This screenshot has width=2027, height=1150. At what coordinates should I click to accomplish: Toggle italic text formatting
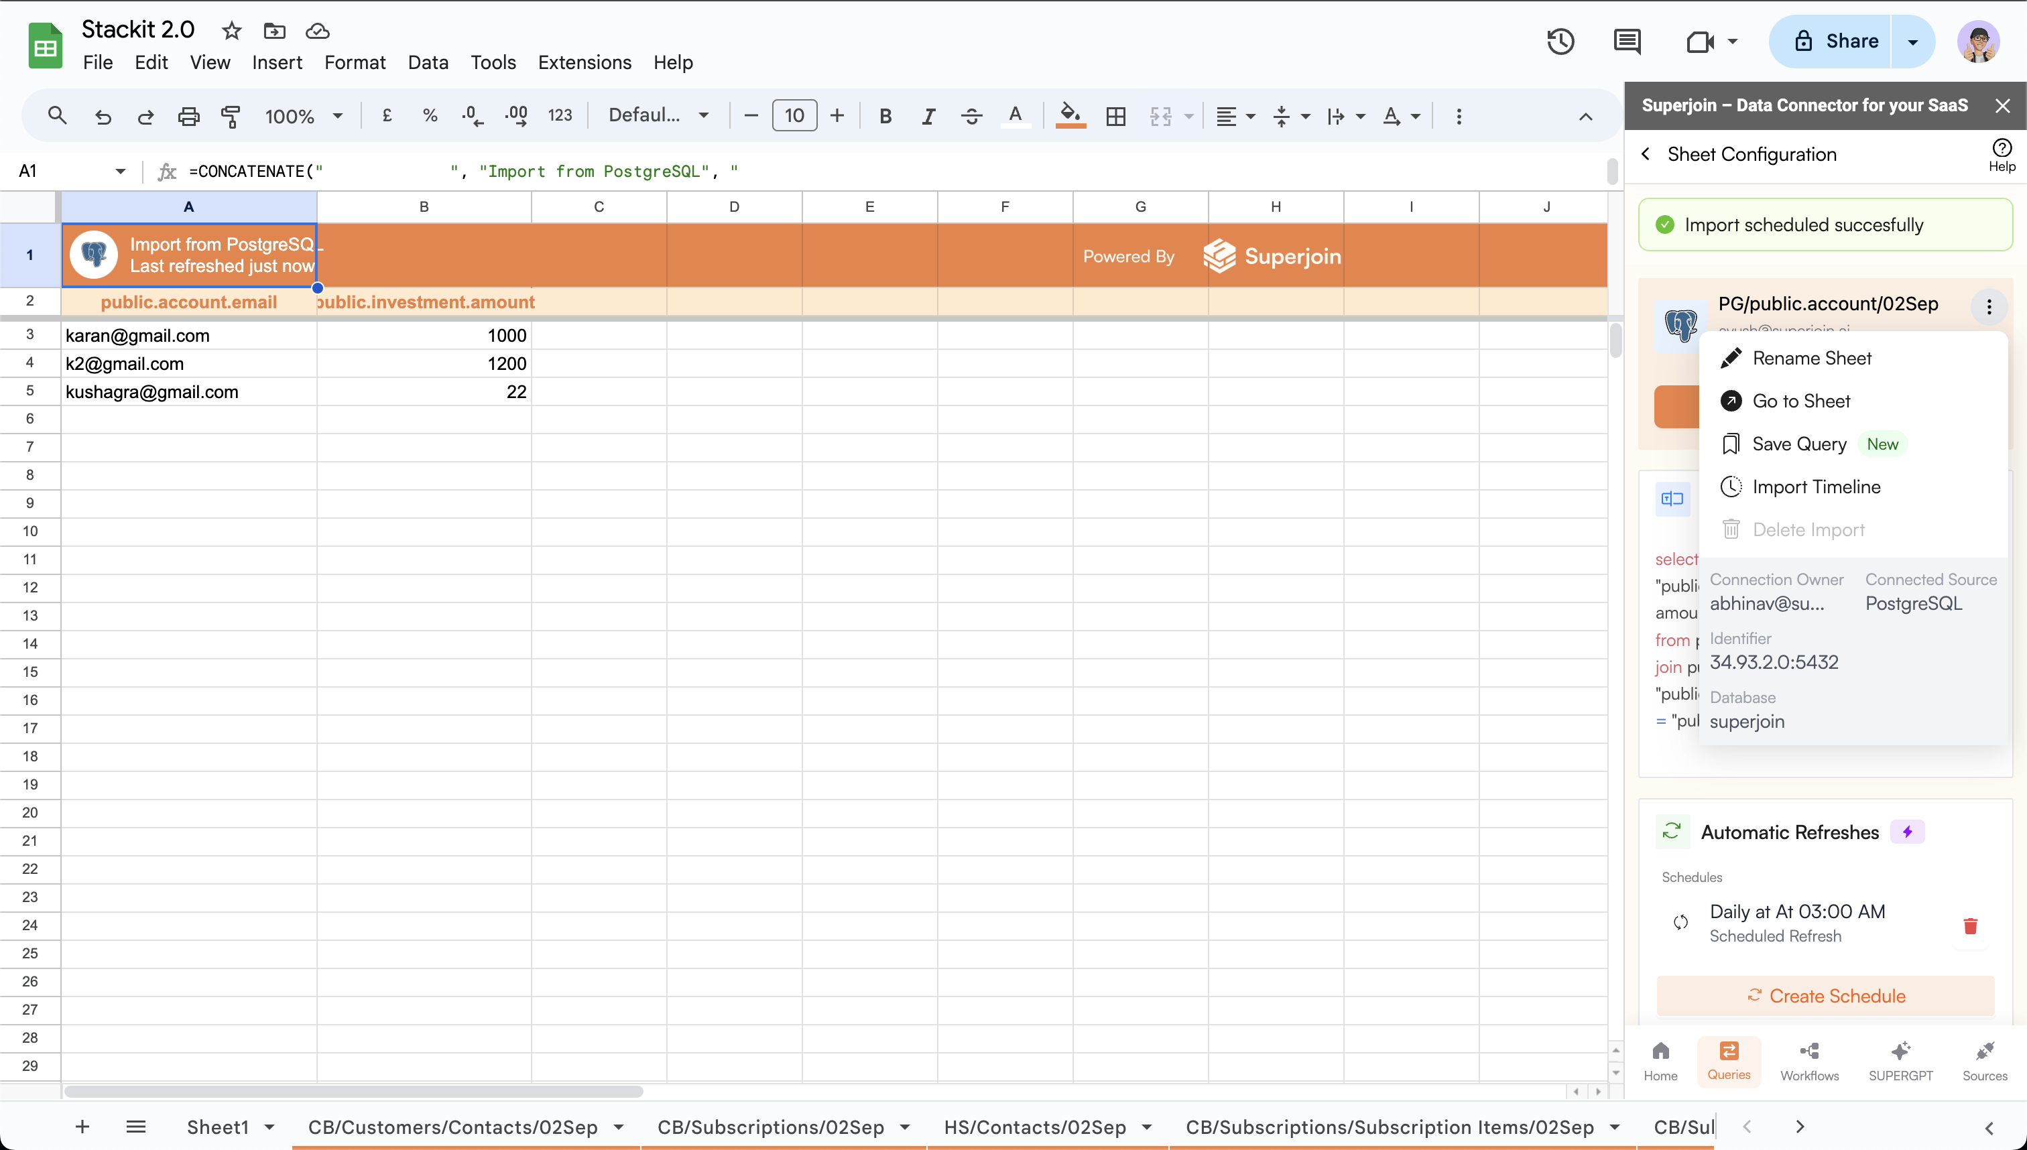pos(928,116)
